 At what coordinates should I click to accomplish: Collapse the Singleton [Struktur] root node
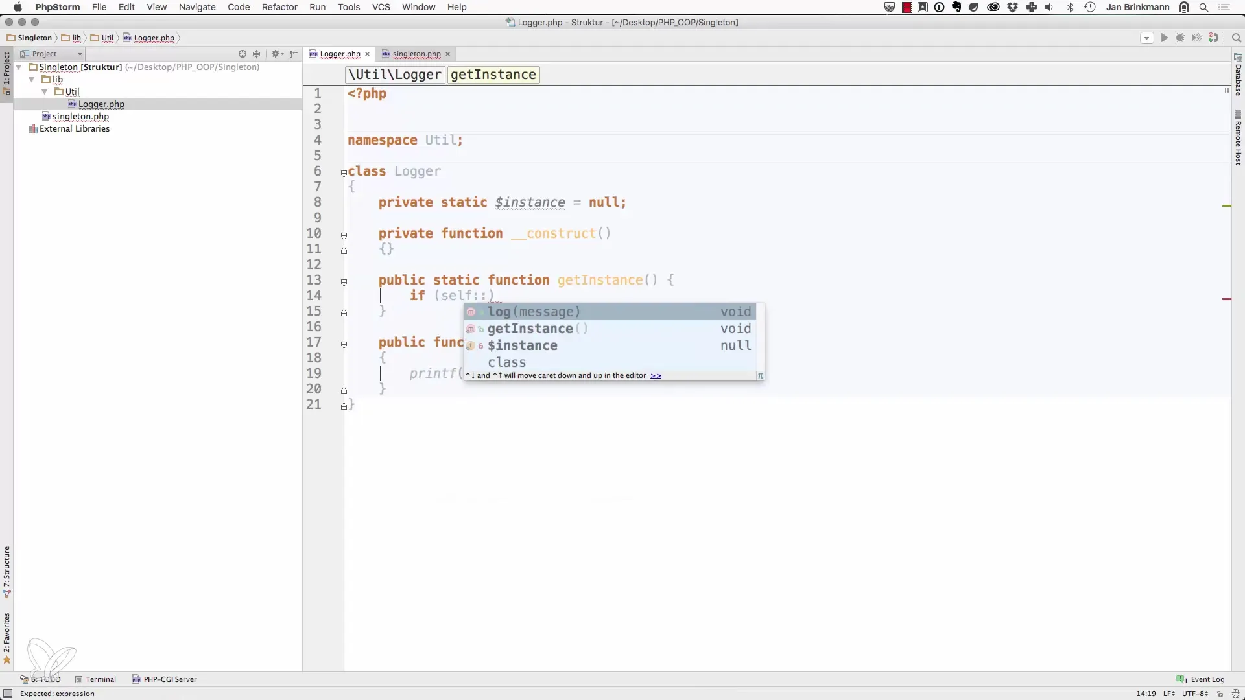coord(19,67)
